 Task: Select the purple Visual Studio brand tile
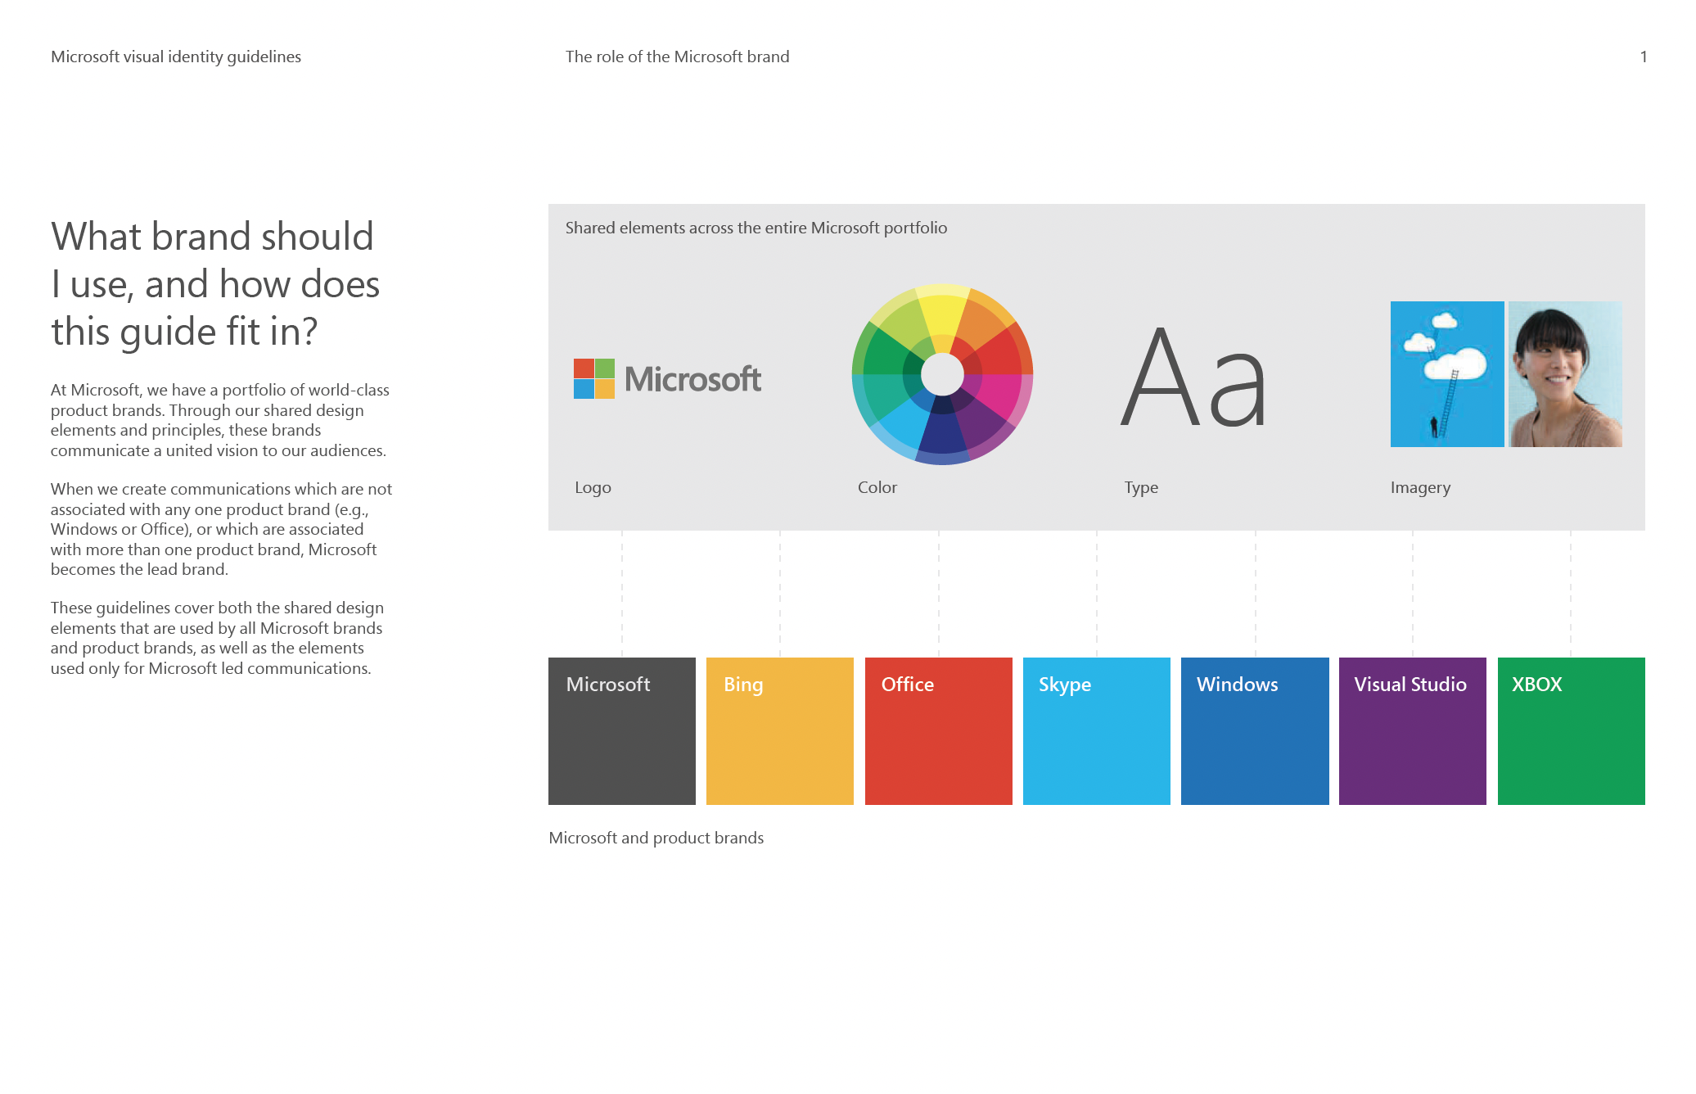tap(1413, 731)
